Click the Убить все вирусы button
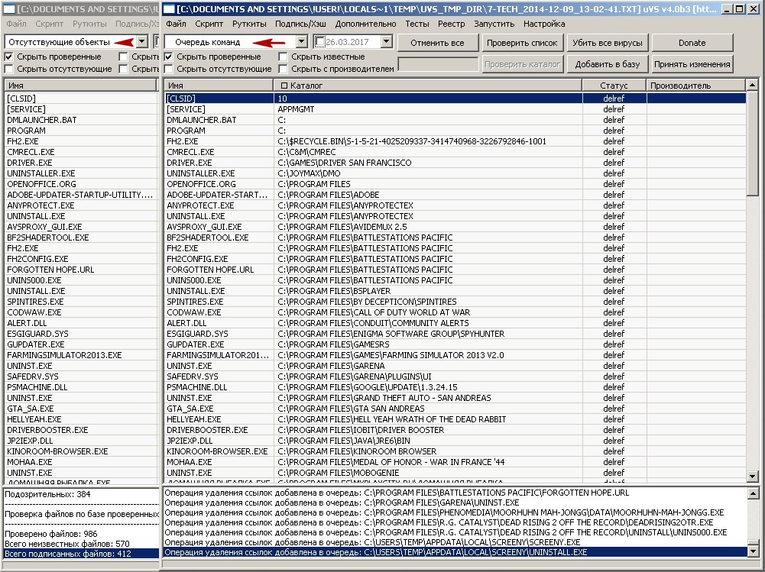The width and height of the screenshot is (765, 572). (607, 43)
